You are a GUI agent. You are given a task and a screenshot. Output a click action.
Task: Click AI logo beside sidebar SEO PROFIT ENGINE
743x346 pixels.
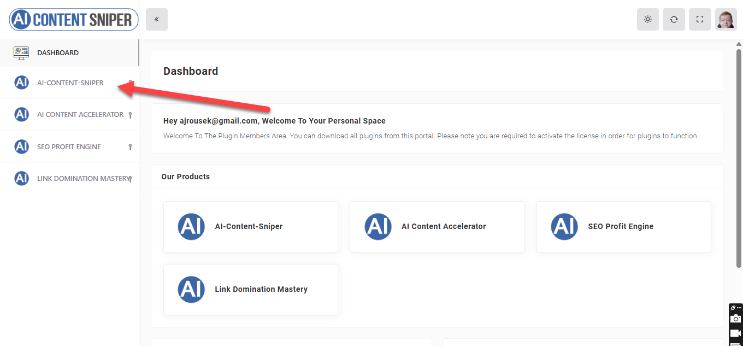pyautogui.click(x=21, y=146)
